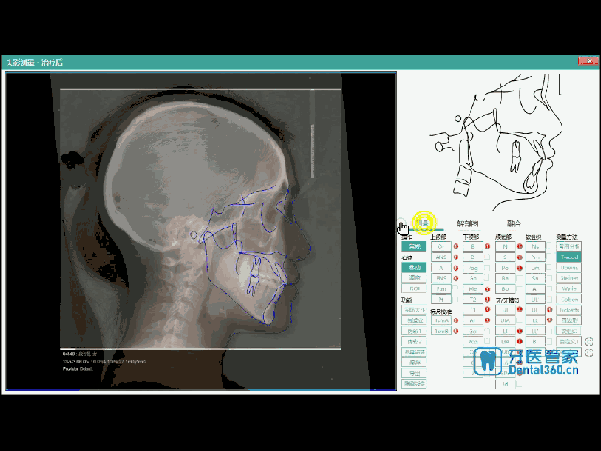Tick the checkbox beside Pog landmark
This screenshot has height=451, width=601.
pyautogui.click(x=486, y=268)
